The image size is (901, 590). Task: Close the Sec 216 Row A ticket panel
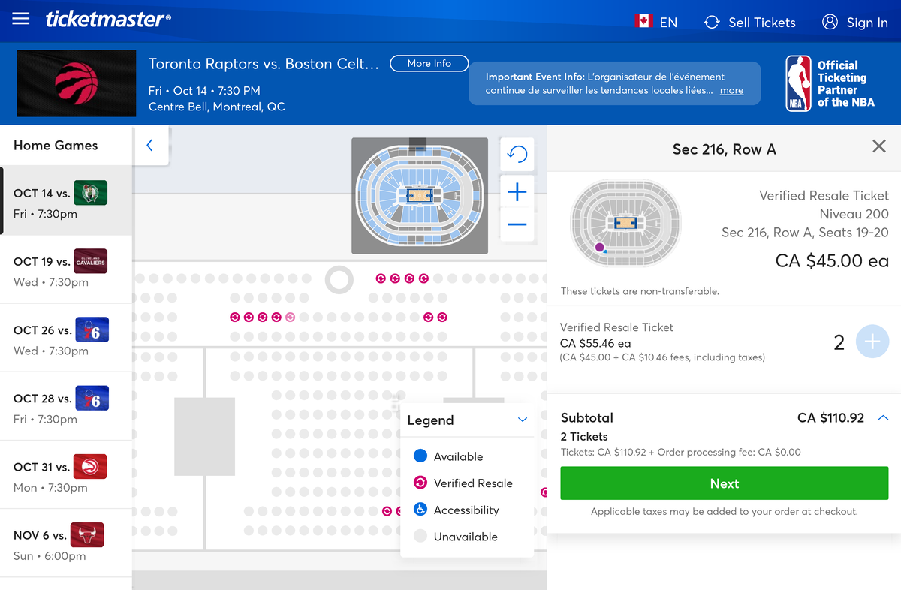pyautogui.click(x=878, y=146)
